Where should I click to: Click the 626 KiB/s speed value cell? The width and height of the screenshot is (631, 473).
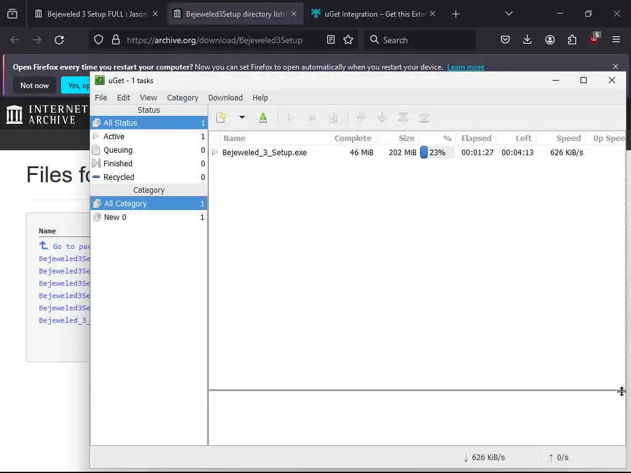point(567,153)
